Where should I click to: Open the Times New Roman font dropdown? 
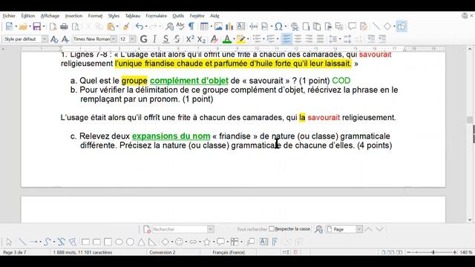coord(114,39)
